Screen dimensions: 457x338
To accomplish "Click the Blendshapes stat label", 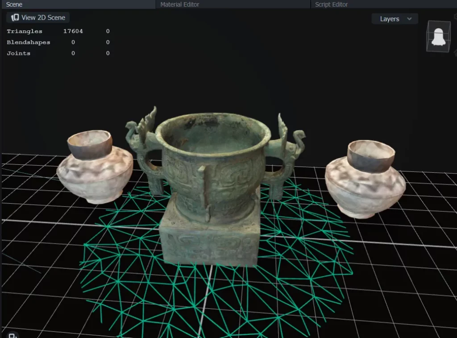I will coord(28,42).
